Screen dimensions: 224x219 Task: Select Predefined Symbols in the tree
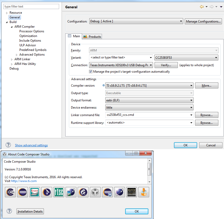pos(33,50)
